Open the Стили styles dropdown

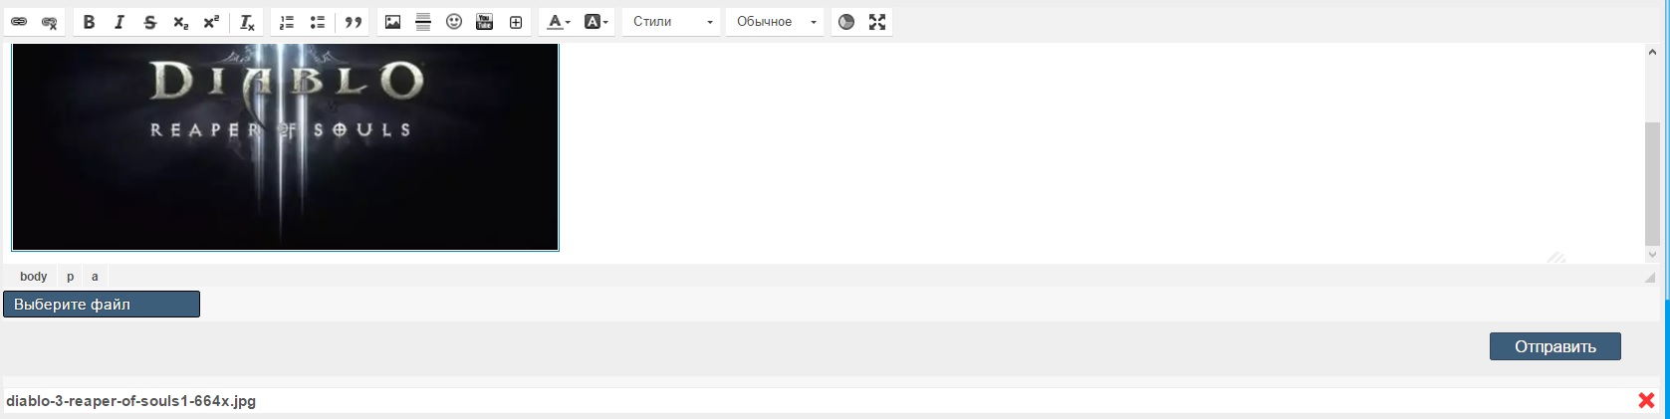point(672,22)
